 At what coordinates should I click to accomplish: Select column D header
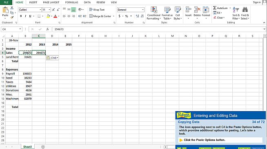[x=52, y=36]
